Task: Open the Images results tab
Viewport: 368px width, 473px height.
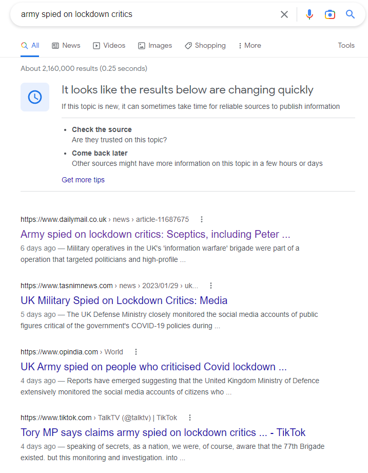Action: 155,46
